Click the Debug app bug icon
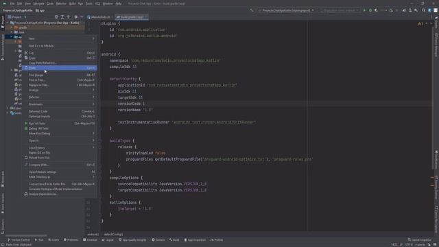 [x=370, y=10]
